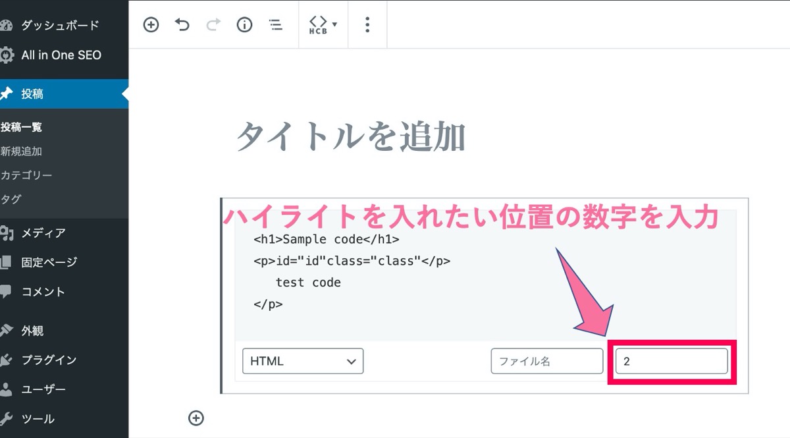
Task: Open カテゴリー submenu link
Action: (x=26, y=175)
